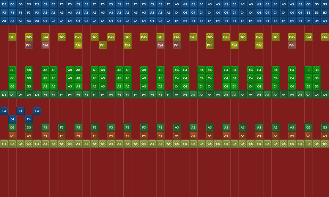Image resolution: width=329 pixels, height=197 pixels.
Task: Click first D4 in the dark green row
Action: click(x=4, y=95)
